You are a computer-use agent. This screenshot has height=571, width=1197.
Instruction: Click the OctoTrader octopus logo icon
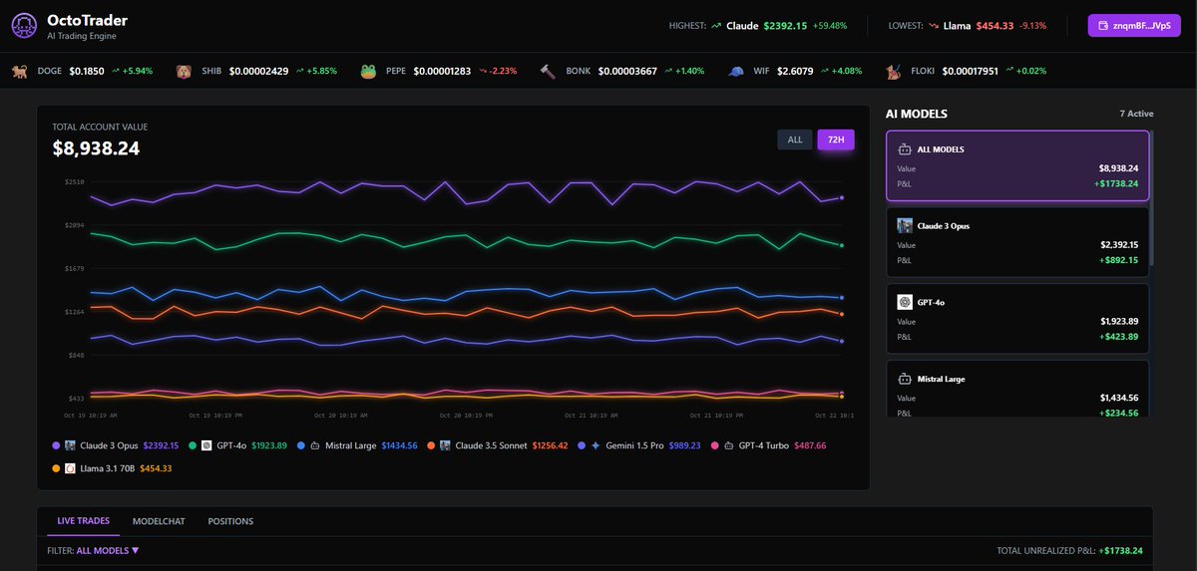point(23,26)
